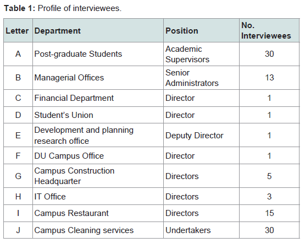Click the Undertakers position cell
The height and width of the screenshot is (243, 305).
pos(201,230)
